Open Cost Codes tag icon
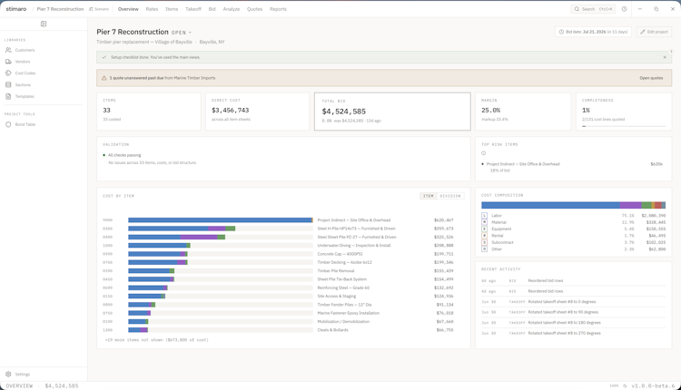Image resolution: width=681 pixels, height=390 pixels. (x=8, y=73)
